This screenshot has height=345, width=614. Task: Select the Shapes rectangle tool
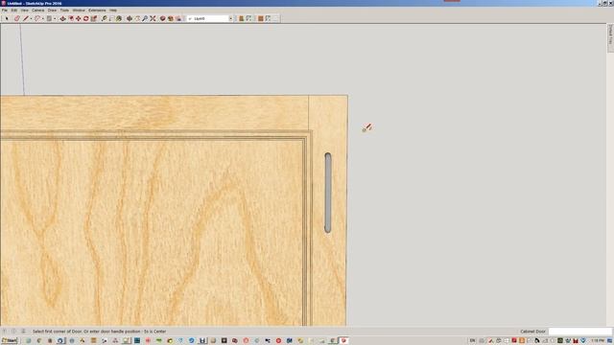pyautogui.click(x=49, y=18)
